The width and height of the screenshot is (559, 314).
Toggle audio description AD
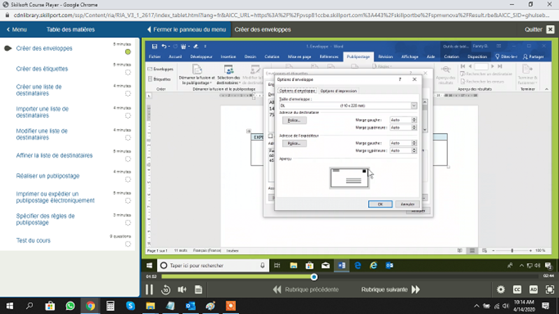[533, 290]
